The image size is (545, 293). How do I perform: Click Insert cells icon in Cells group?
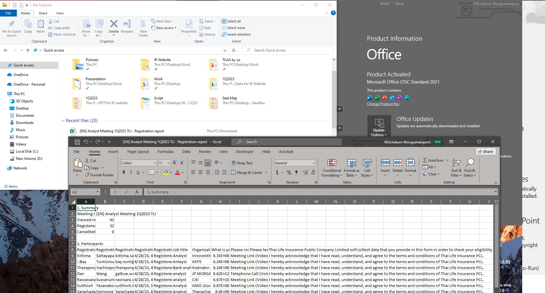[385, 163]
